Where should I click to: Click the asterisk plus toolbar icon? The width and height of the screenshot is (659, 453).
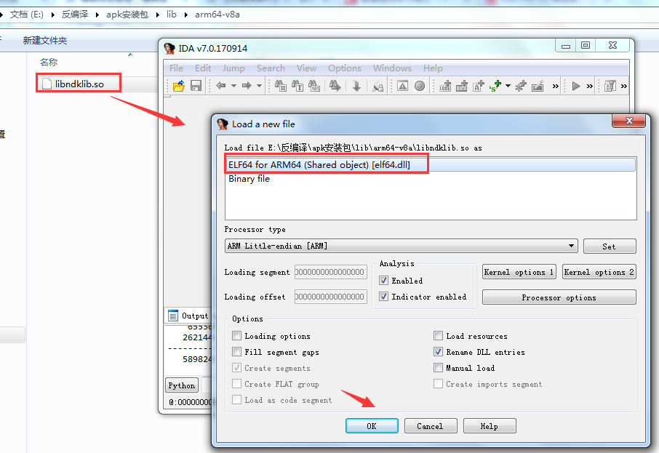pos(521,86)
